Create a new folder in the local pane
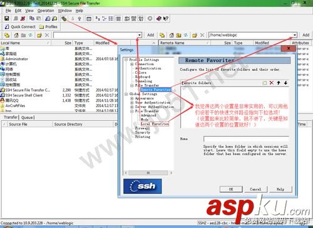Viewport: 313px width, 228px height. 39,35
